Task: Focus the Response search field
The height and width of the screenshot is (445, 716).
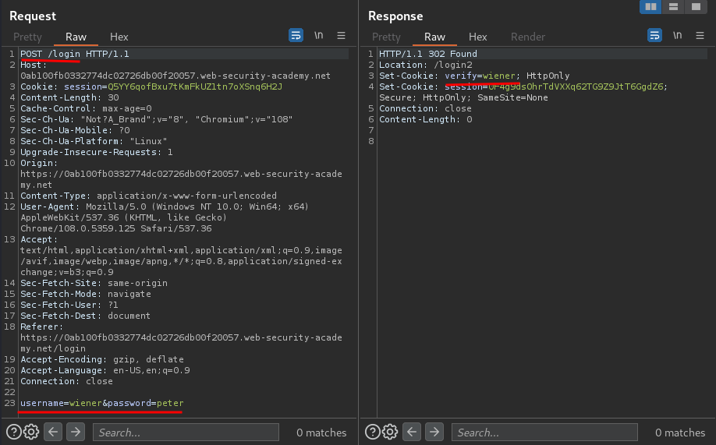Action: 544,433
